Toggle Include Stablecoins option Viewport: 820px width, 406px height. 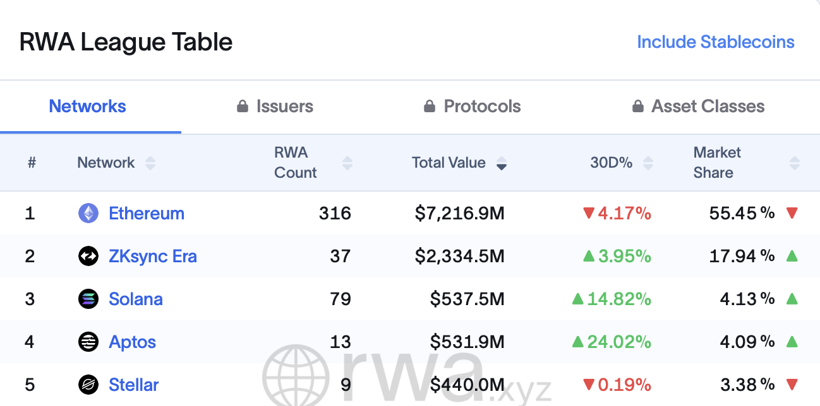pyautogui.click(x=715, y=42)
